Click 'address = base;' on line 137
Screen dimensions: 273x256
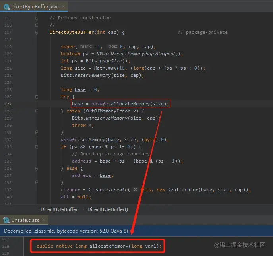(93, 175)
